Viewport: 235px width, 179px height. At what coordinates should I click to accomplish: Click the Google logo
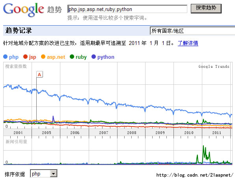(x=24, y=9)
